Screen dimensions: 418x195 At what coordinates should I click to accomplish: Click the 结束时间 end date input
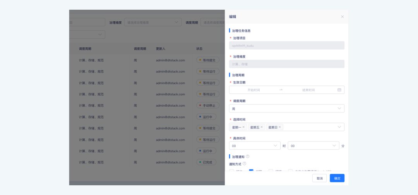coord(308,90)
